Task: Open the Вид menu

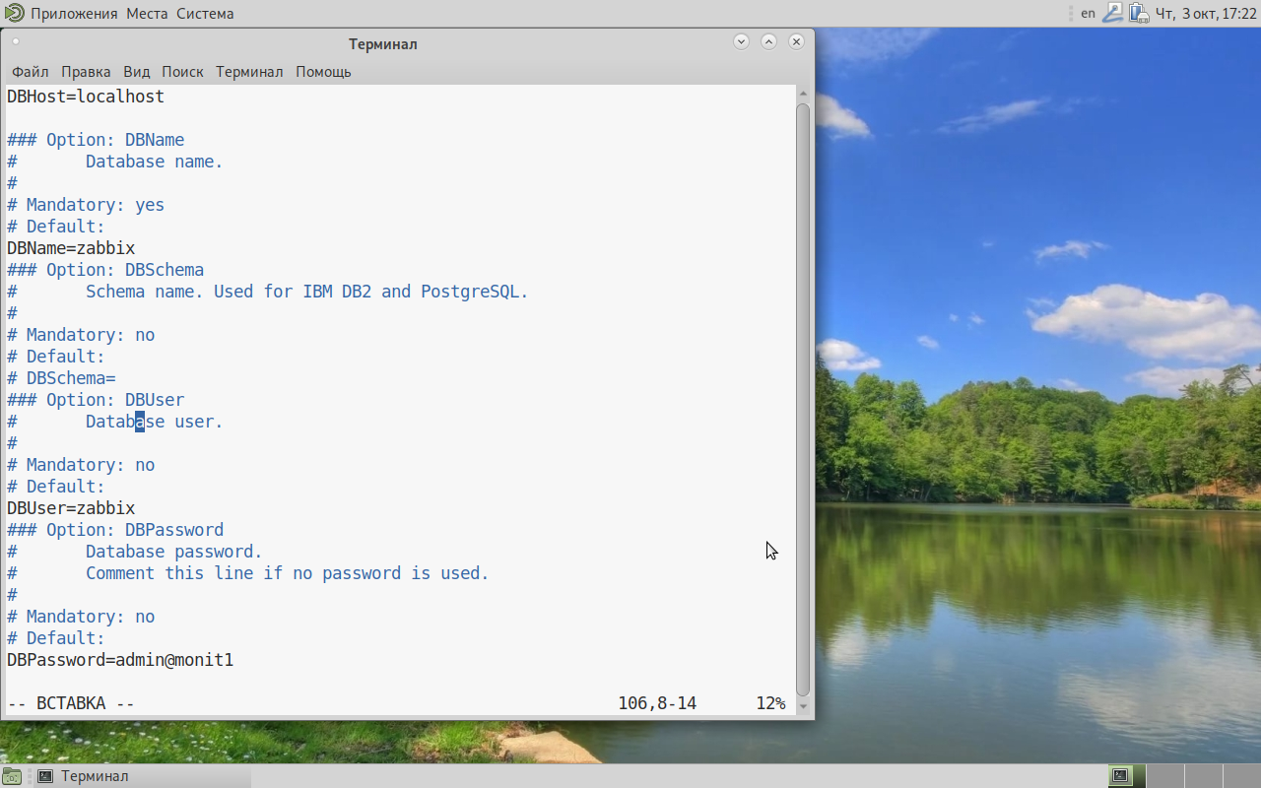Action: 137,72
